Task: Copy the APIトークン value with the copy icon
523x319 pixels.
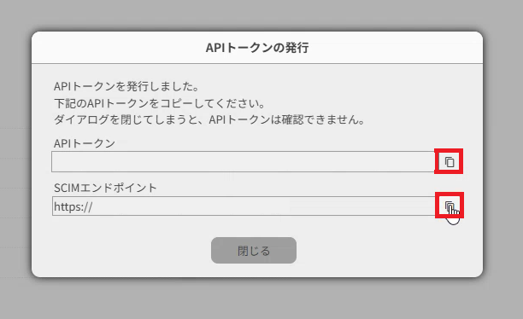Action: pos(449,162)
